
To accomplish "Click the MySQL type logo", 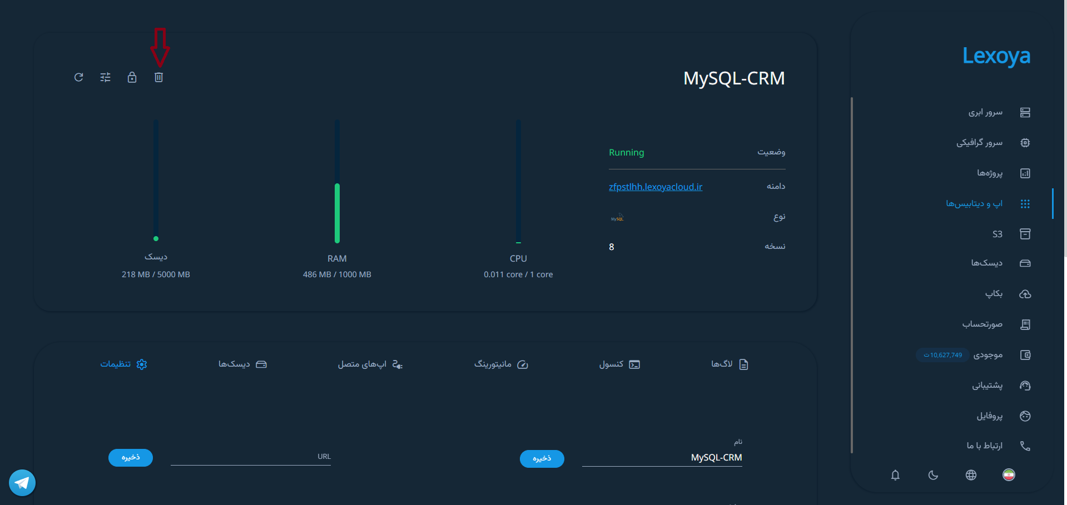I will coord(617,217).
